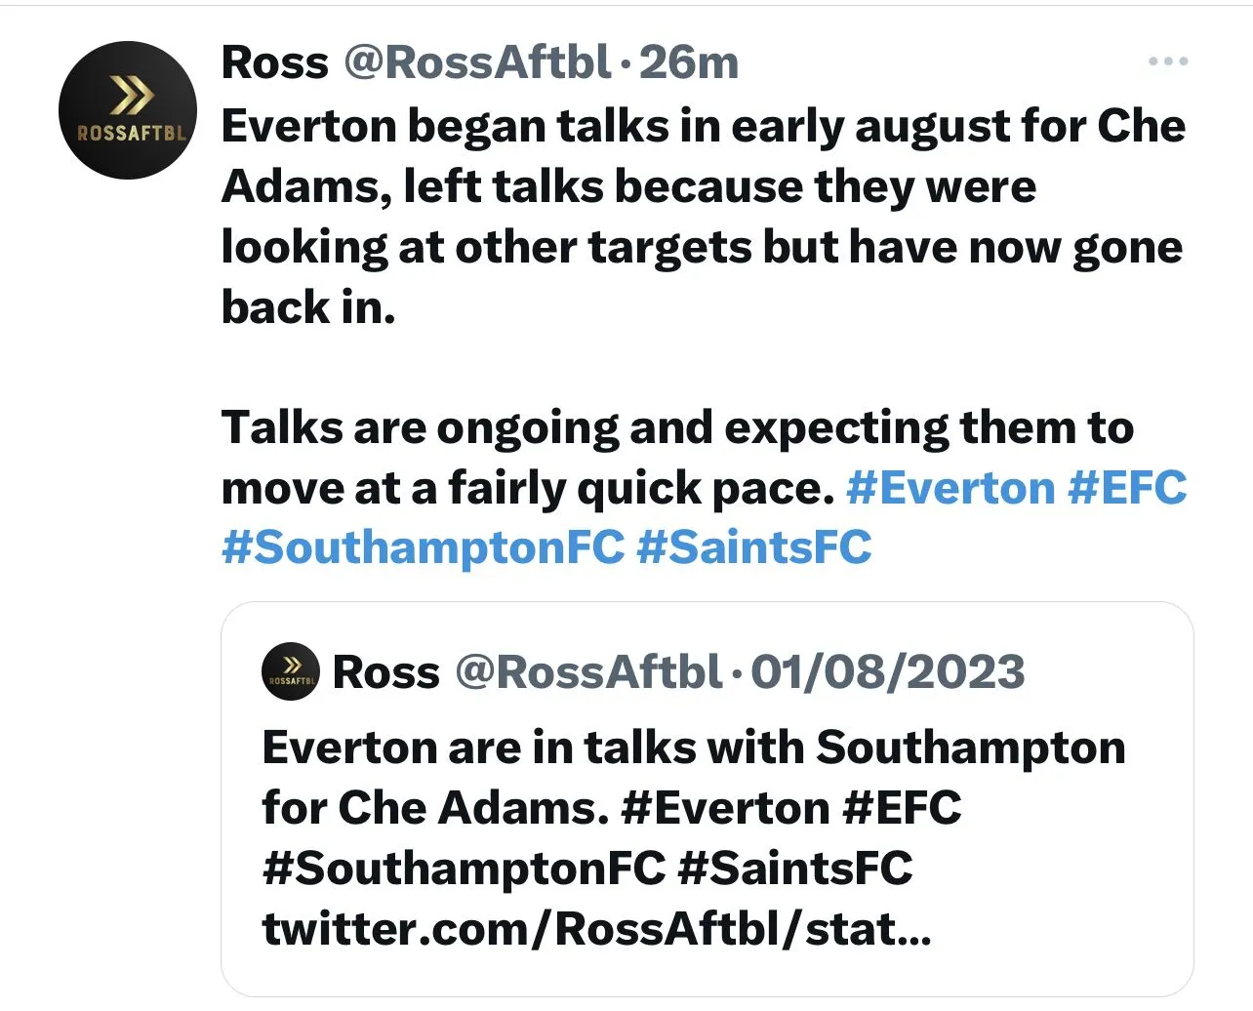This screenshot has height=1011, width=1253.
Task: Open the "Ross" display name on the main tweet
Action: pyautogui.click(x=275, y=62)
